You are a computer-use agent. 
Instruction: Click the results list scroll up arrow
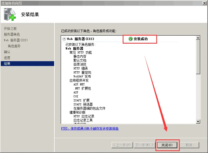[x=198, y=38]
